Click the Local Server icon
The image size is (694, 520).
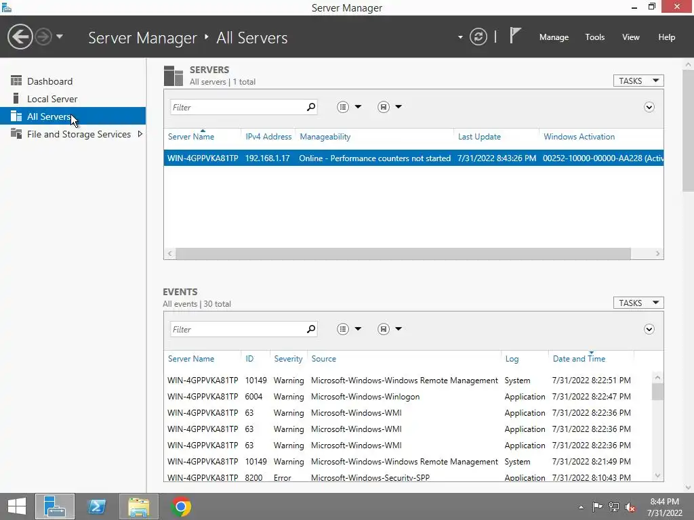[x=16, y=98]
